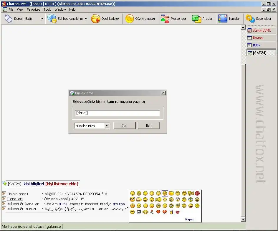Switch to the #35+ channel tab
The height and width of the screenshot is (231, 278).
click(261, 45)
